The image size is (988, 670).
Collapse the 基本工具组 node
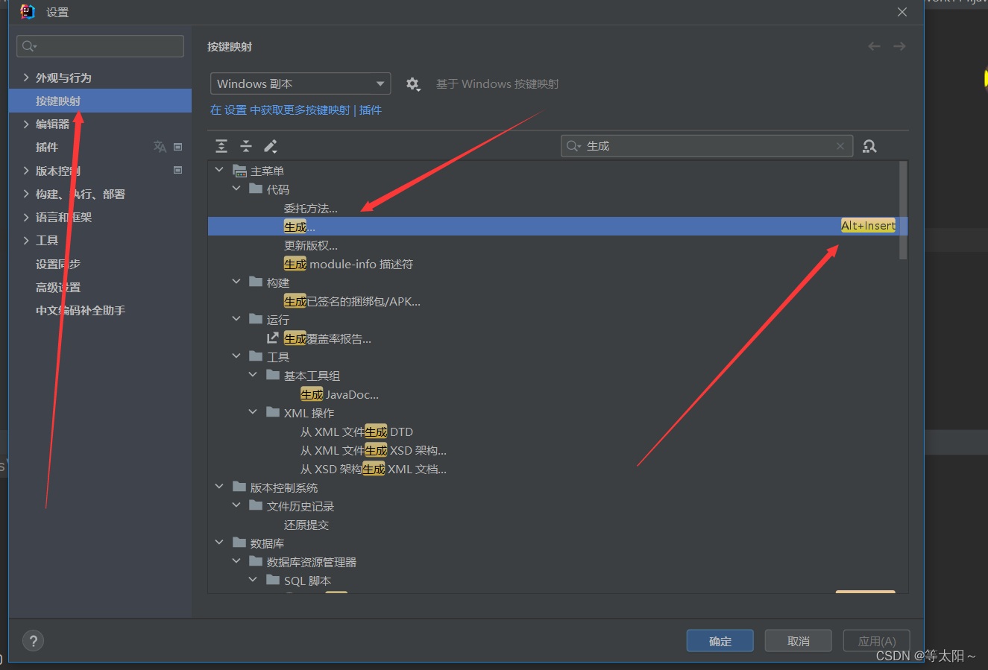(x=253, y=375)
